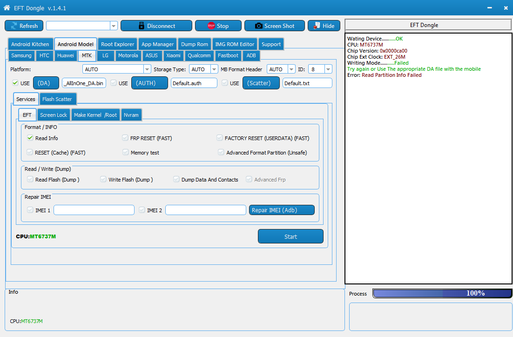513x337 pixels.
Task: Toggle the IMEI 2 checkbox
Action: [142, 210]
